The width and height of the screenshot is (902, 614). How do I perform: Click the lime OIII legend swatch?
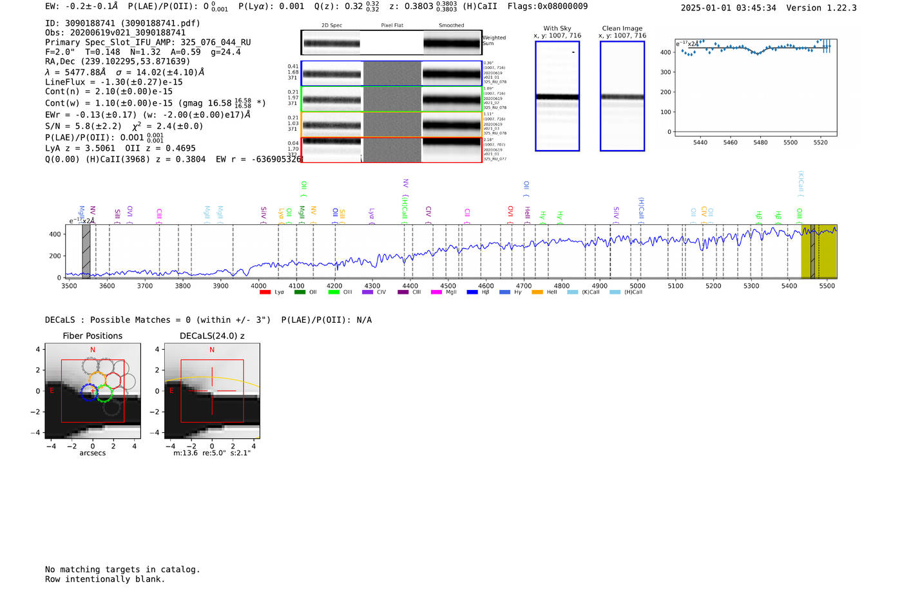pyautogui.click(x=334, y=293)
